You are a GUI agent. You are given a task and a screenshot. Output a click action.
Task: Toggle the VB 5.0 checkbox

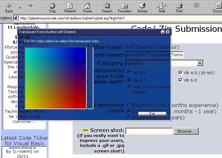click(x=130, y=80)
